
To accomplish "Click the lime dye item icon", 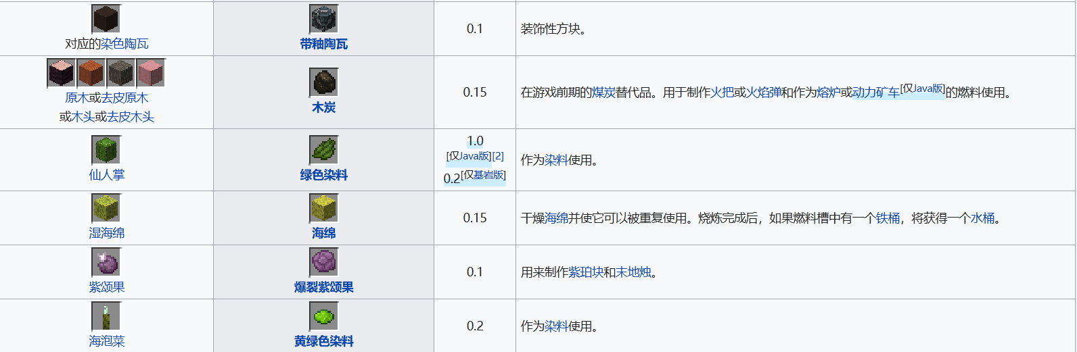I will tap(323, 316).
